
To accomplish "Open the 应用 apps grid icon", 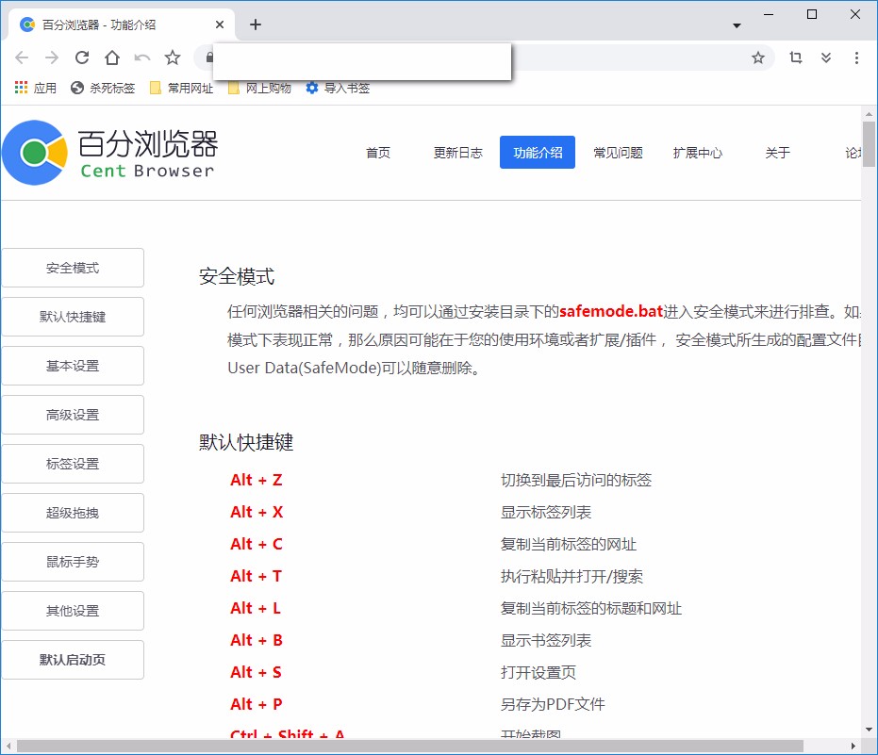I will pos(19,88).
